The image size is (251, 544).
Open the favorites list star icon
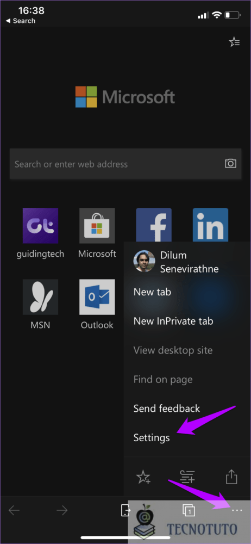click(234, 42)
